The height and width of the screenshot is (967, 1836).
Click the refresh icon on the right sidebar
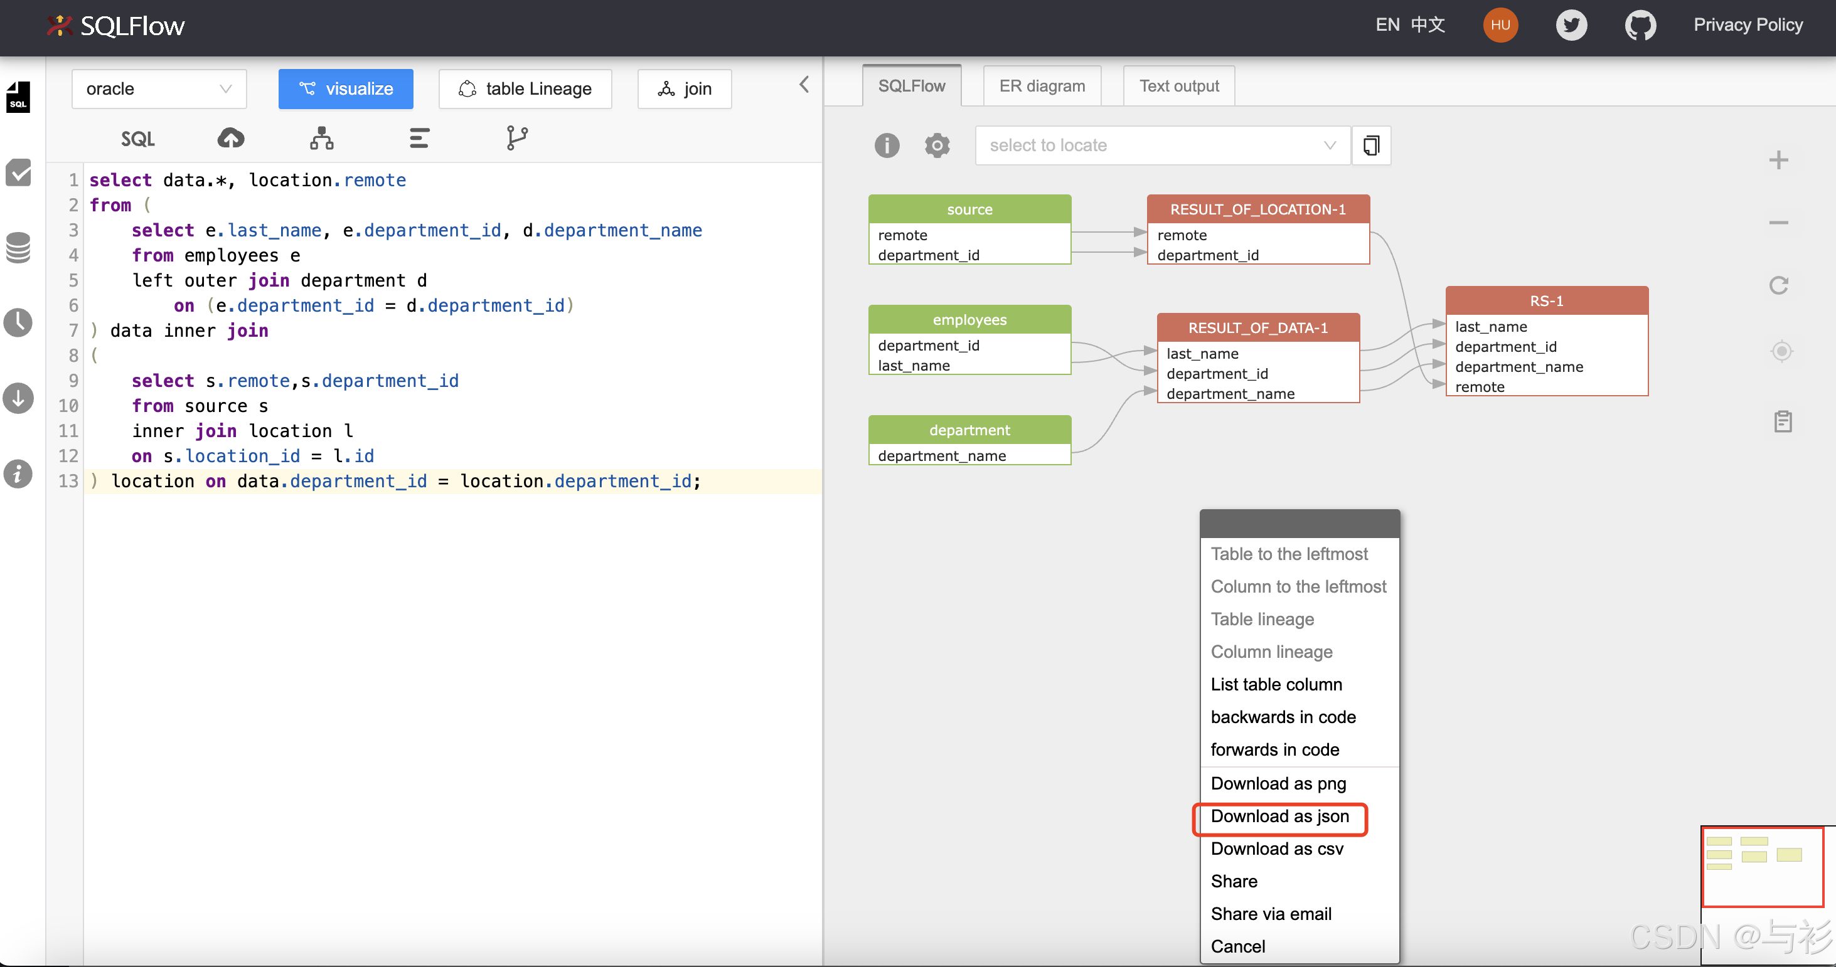tap(1778, 285)
